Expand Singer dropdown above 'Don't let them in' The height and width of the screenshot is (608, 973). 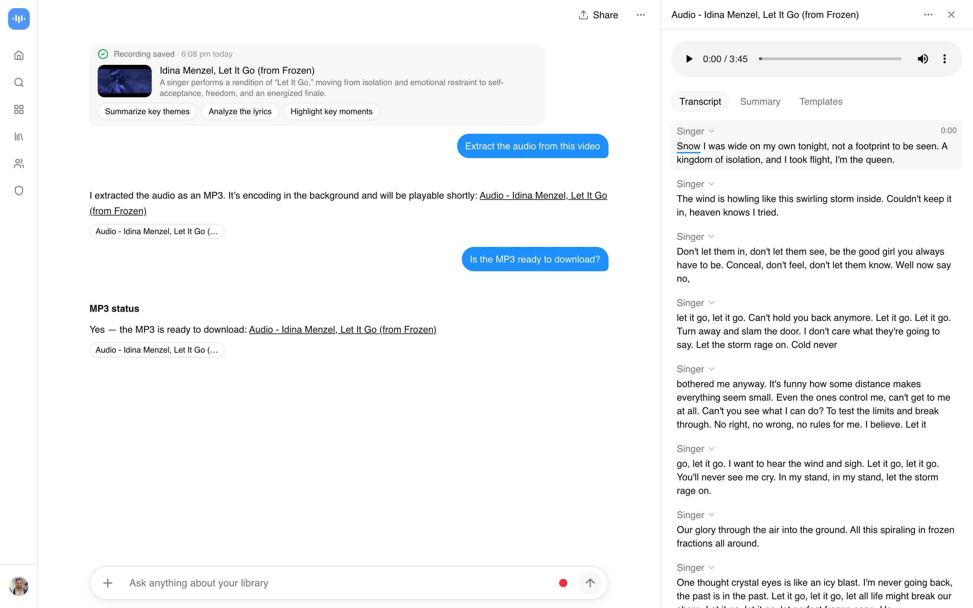tap(696, 236)
